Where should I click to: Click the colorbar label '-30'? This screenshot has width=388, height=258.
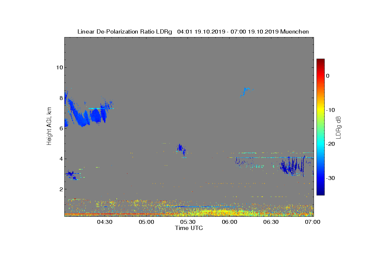click(x=330, y=178)
